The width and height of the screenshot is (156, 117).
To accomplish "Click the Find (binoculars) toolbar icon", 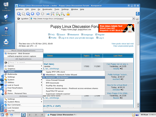I will click(53, 14).
